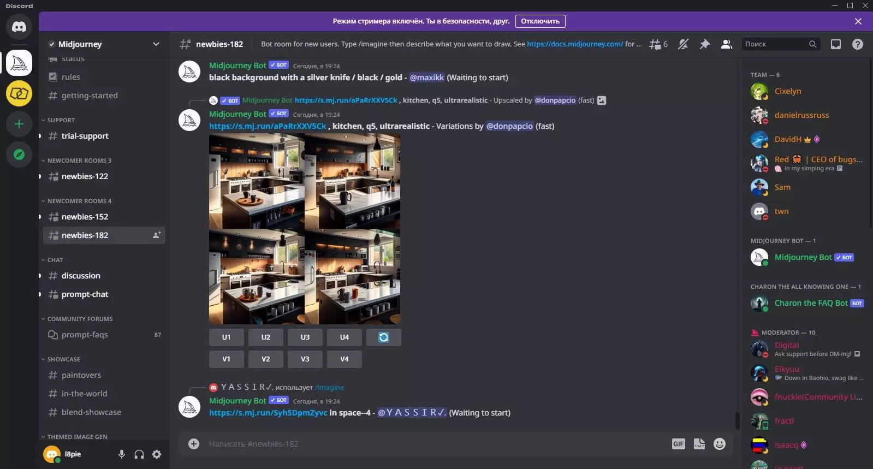Add a server with the plus icon

19,124
